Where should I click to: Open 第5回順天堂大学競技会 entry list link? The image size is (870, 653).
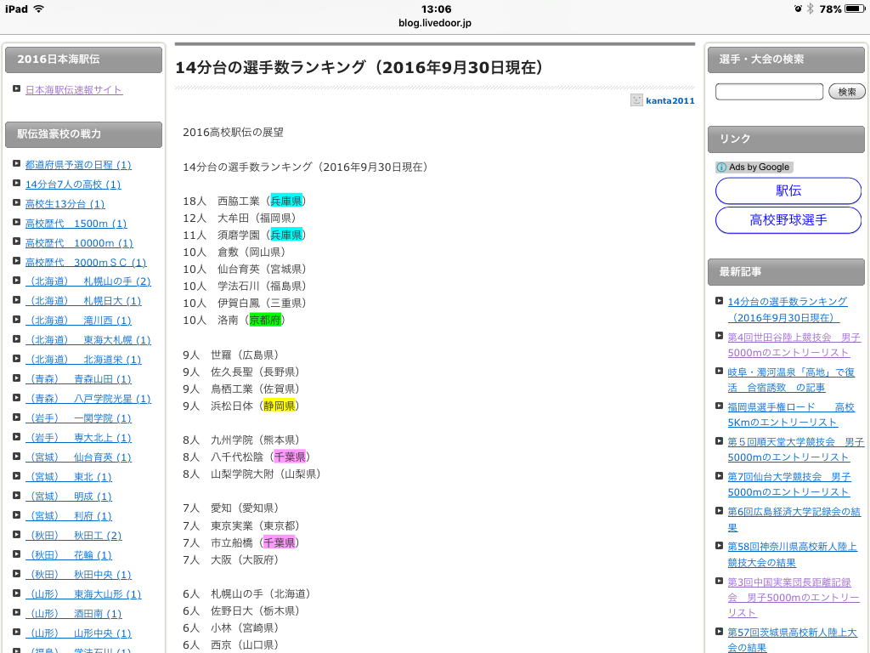pyautogui.click(x=796, y=450)
